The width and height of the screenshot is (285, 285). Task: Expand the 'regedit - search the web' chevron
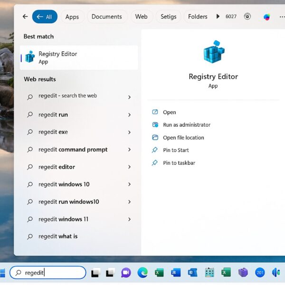129,97
